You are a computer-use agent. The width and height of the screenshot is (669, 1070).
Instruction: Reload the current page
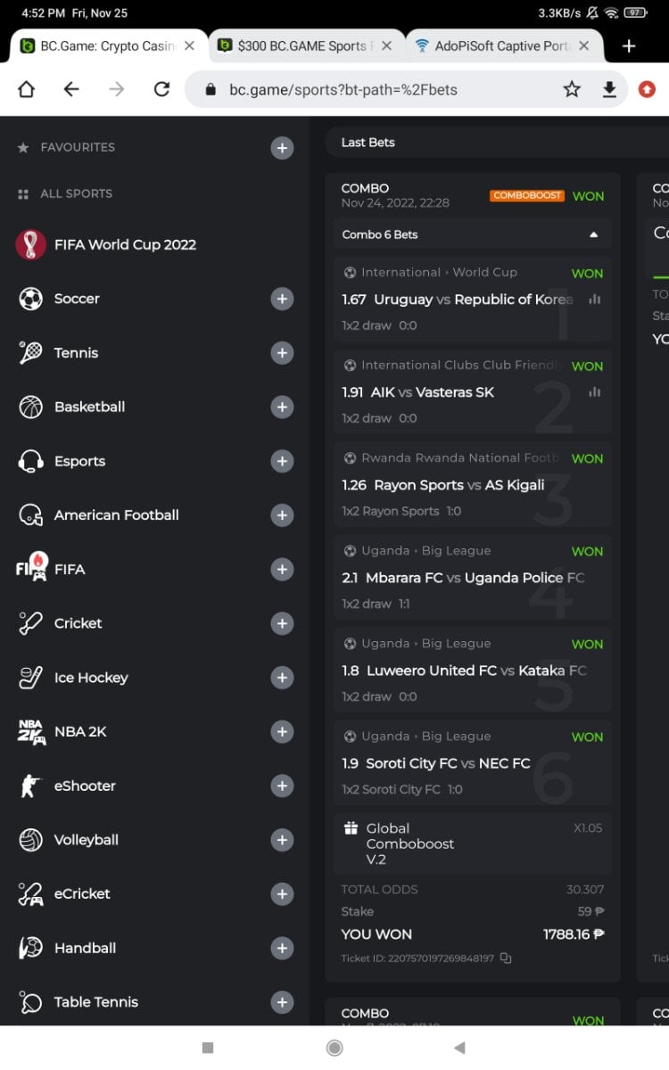tap(161, 89)
